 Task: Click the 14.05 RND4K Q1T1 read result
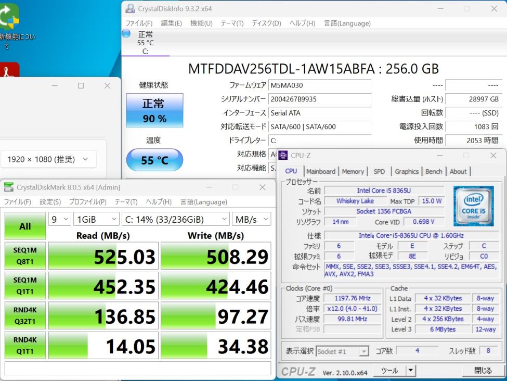tap(103, 346)
